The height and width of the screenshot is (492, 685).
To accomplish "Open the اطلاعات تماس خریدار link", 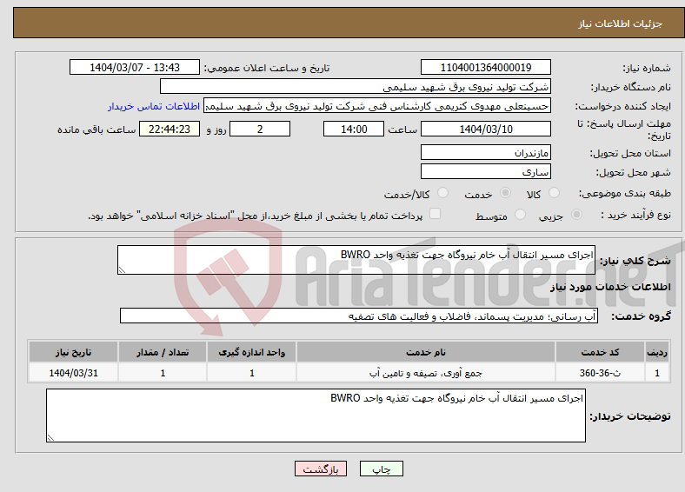I will pos(154,106).
